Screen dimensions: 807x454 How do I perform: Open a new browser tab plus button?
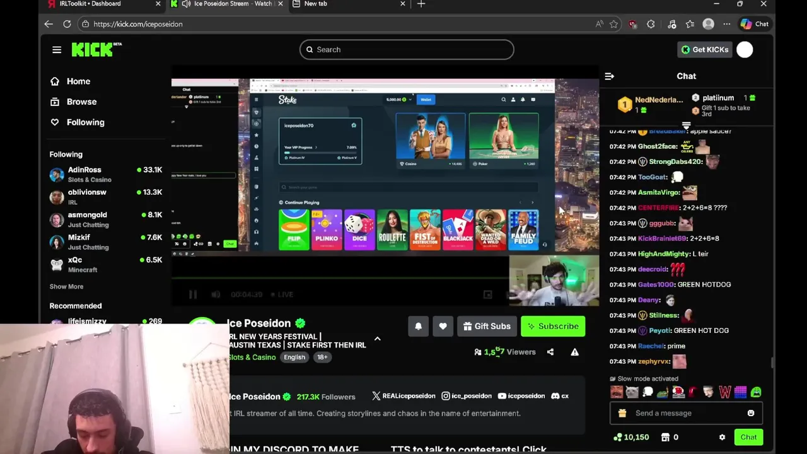[x=421, y=4]
